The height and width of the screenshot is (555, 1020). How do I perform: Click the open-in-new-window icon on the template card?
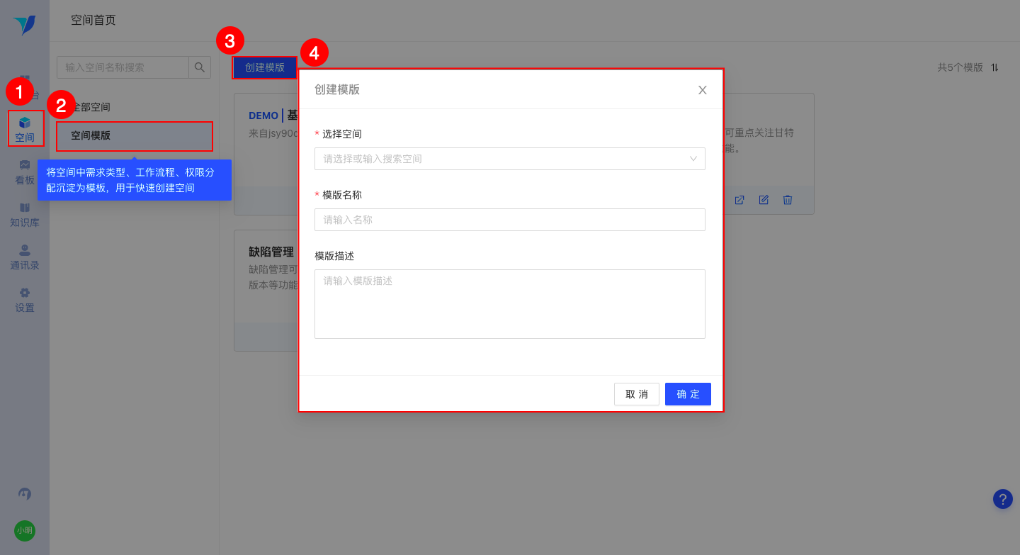(739, 200)
